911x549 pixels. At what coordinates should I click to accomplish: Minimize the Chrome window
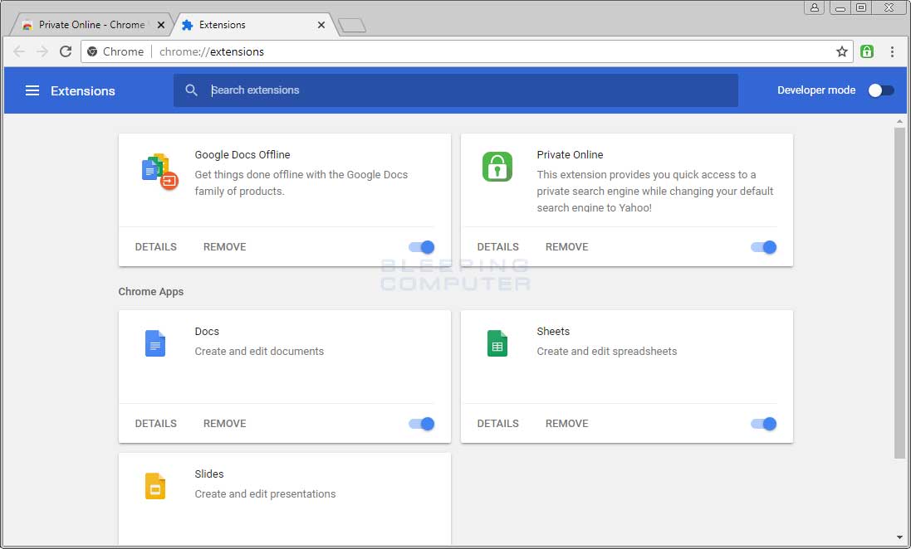(840, 7)
